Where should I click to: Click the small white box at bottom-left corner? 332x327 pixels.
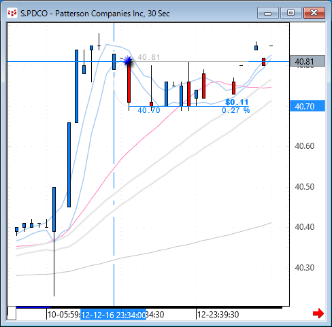tap(12, 313)
